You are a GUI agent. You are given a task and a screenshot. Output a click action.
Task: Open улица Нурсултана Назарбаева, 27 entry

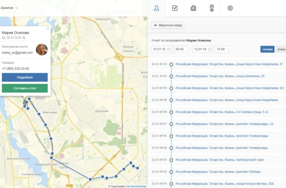[x=229, y=64]
